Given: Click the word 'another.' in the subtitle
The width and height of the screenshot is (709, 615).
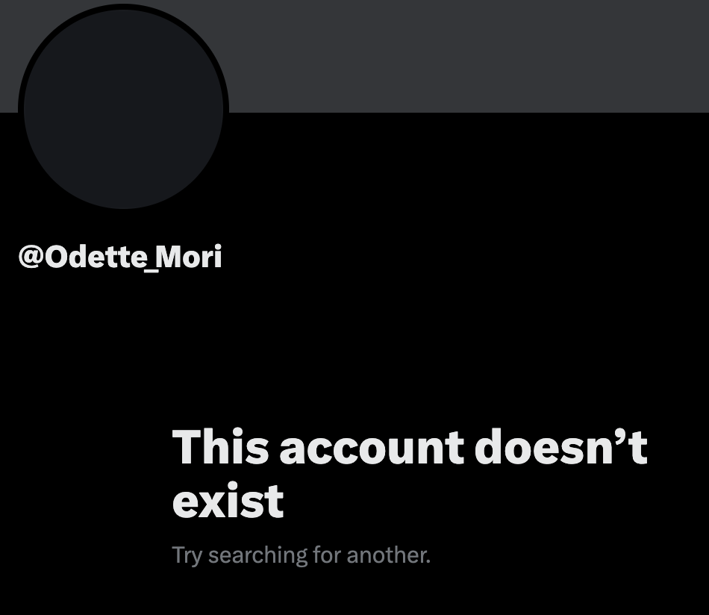Looking at the screenshot, I should click(388, 555).
